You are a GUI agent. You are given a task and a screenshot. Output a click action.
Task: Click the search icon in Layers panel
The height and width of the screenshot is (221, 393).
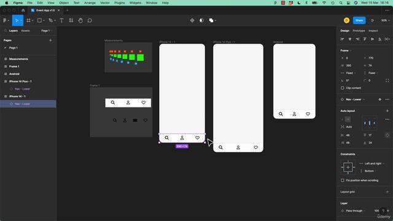(x=5, y=31)
